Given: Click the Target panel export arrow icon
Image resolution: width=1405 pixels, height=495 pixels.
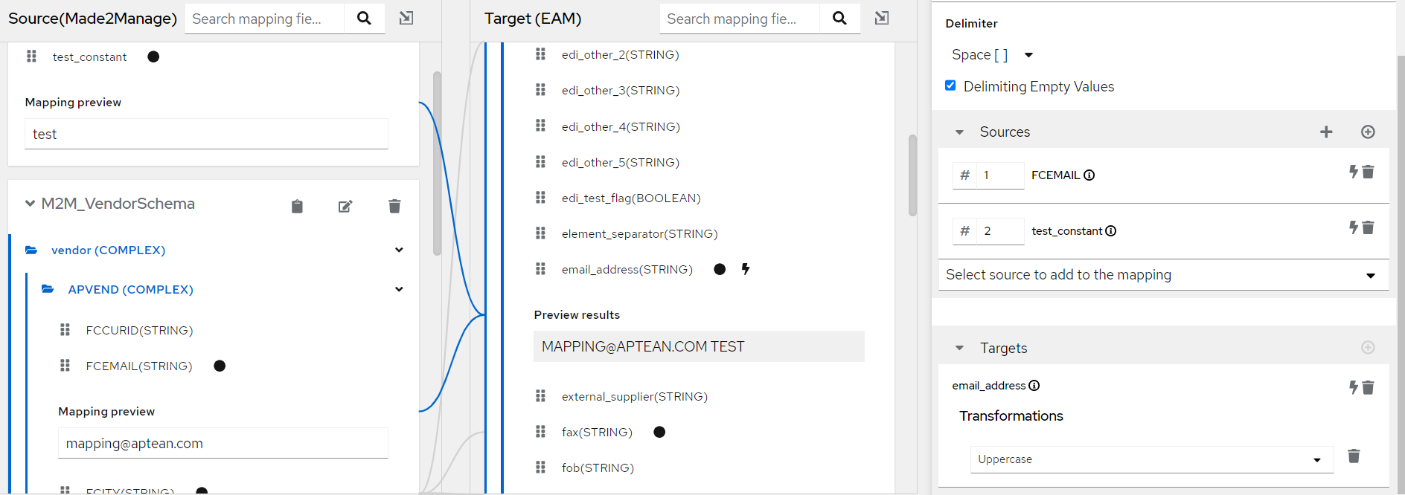Looking at the screenshot, I should (881, 19).
